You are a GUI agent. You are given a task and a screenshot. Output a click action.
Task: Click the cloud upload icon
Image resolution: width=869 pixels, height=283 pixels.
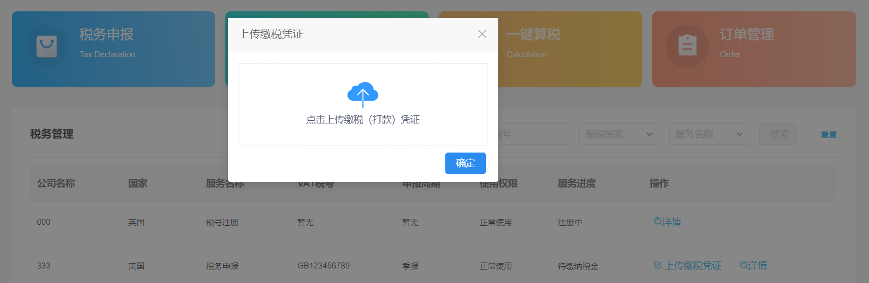click(x=363, y=94)
